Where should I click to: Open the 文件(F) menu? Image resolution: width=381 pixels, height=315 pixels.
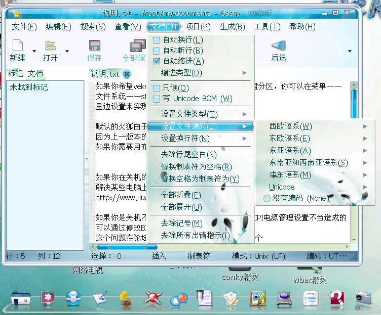(x=24, y=27)
